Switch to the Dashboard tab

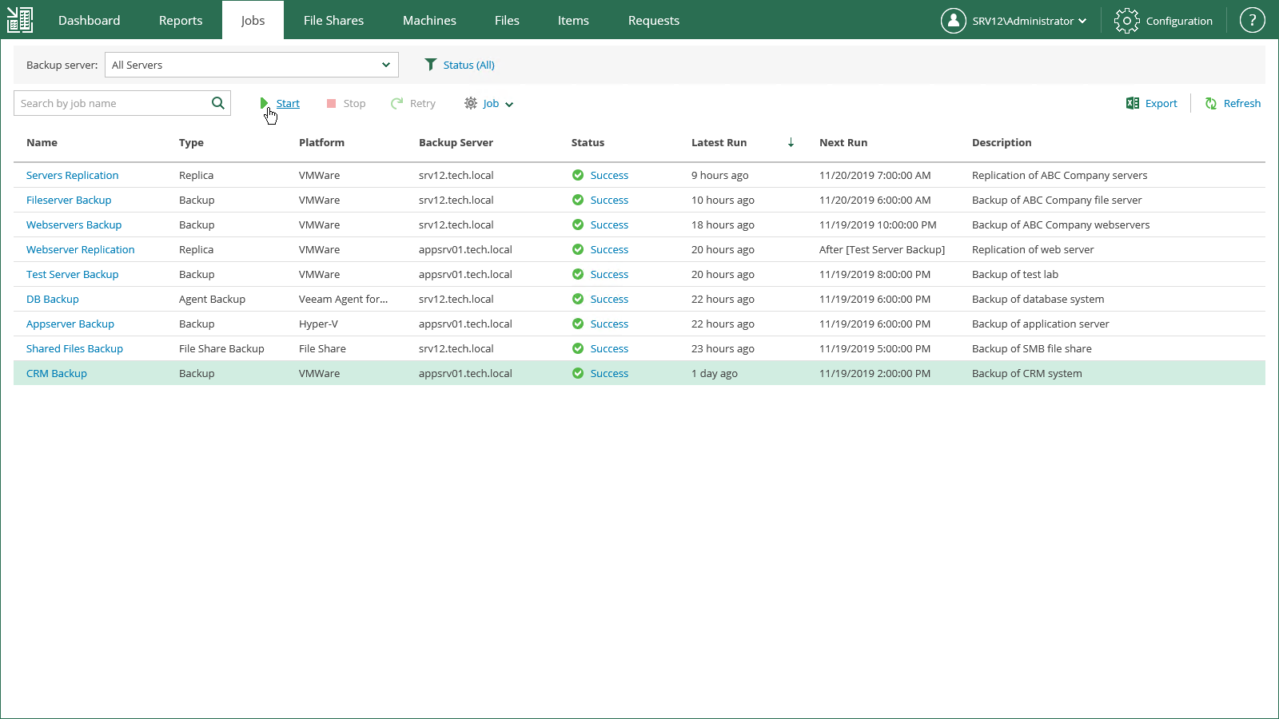pos(89,21)
